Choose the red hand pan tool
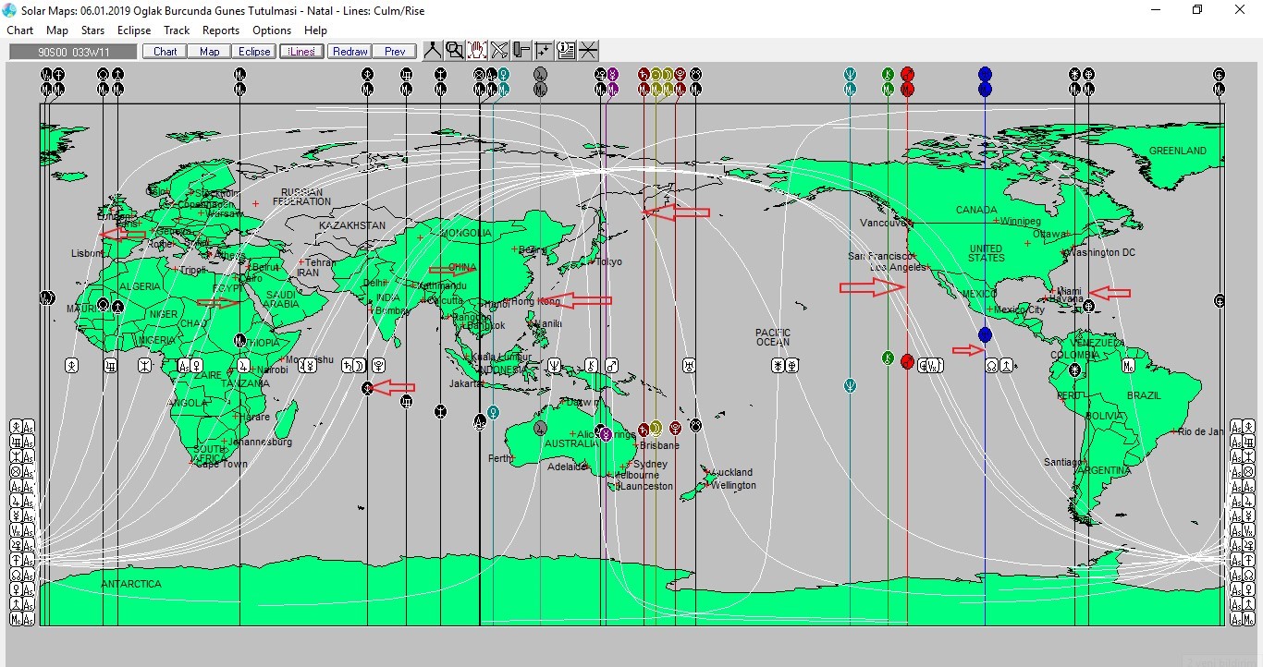 (477, 51)
